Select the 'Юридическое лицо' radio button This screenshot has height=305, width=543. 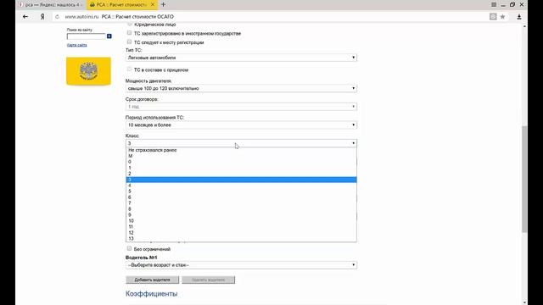tap(130, 25)
